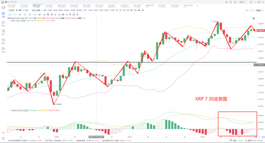This screenshot has width=265, height=143.
Task: Open the chat bubble icon
Action: point(231,2)
